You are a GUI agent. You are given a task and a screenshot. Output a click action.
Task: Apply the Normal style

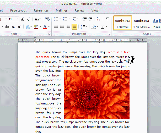pos(122,23)
